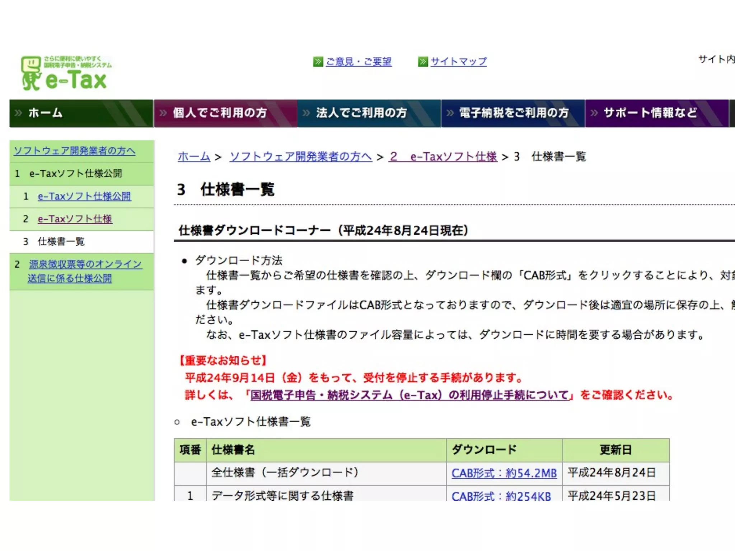Click breadcrumb link 2 e-Taxソフト仕様

443,156
